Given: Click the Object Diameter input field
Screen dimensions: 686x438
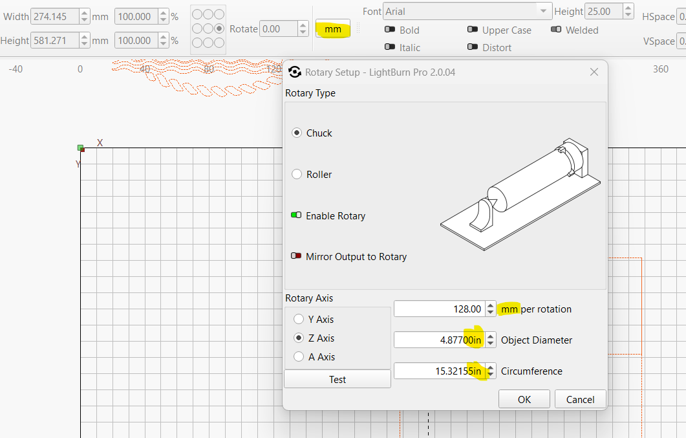Looking at the screenshot, I should [x=438, y=340].
